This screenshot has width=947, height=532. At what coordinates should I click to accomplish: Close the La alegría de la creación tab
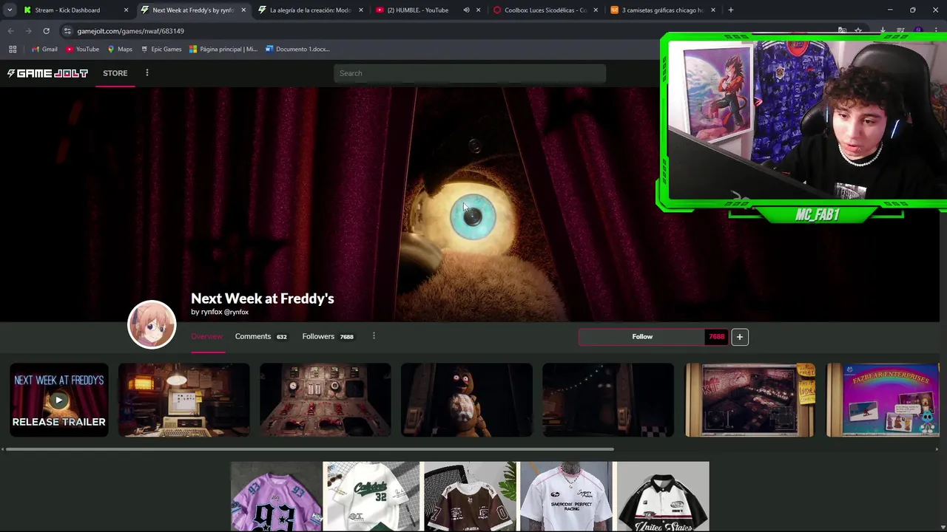point(361,10)
